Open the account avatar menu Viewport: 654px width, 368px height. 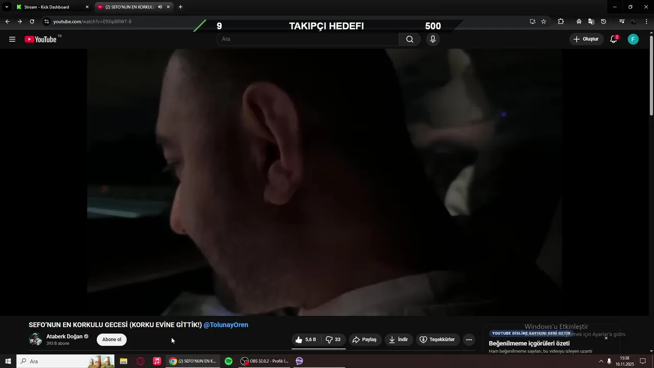(633, 39)
